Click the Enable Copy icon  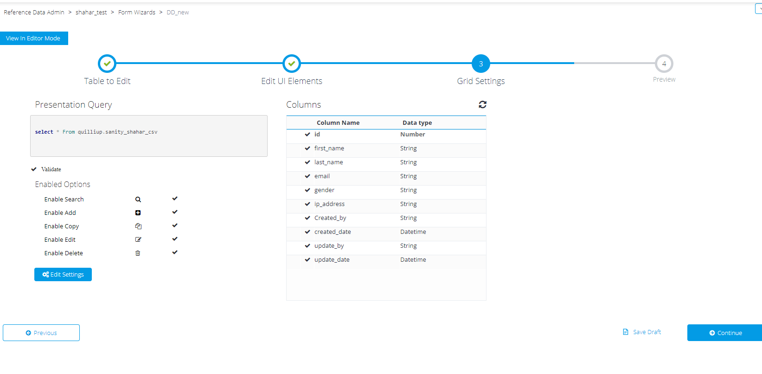(x=138, y=226)
